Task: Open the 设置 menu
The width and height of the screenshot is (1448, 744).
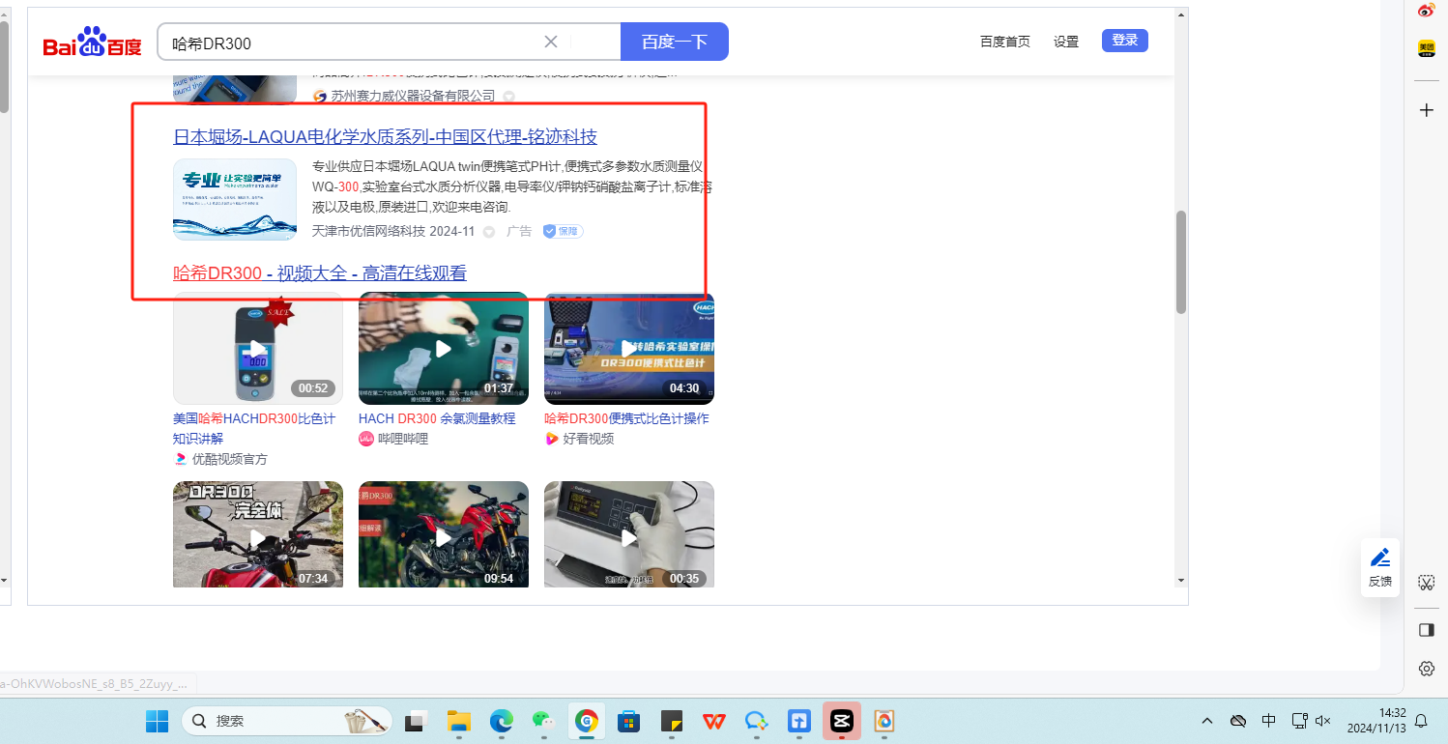Action: [1066, 42]
